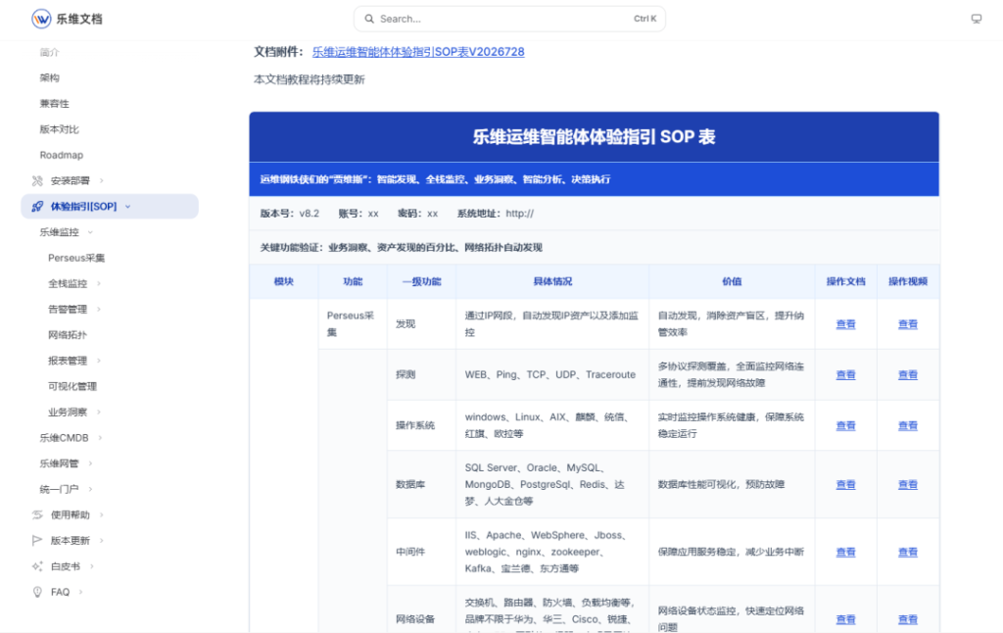Open 操作文档 查看 link for 网络设备 row

845,619
